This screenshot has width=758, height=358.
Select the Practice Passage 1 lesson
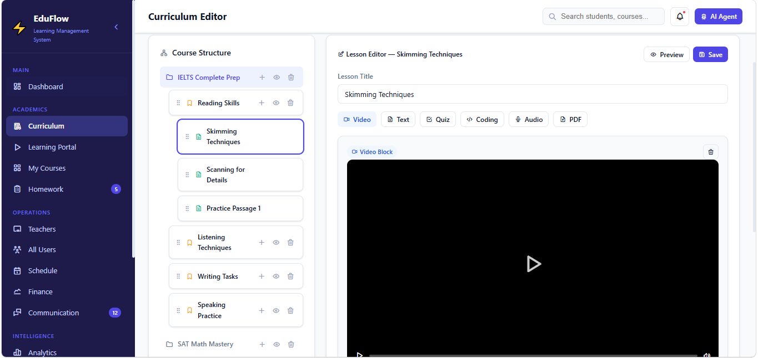[x=240, y=208]
